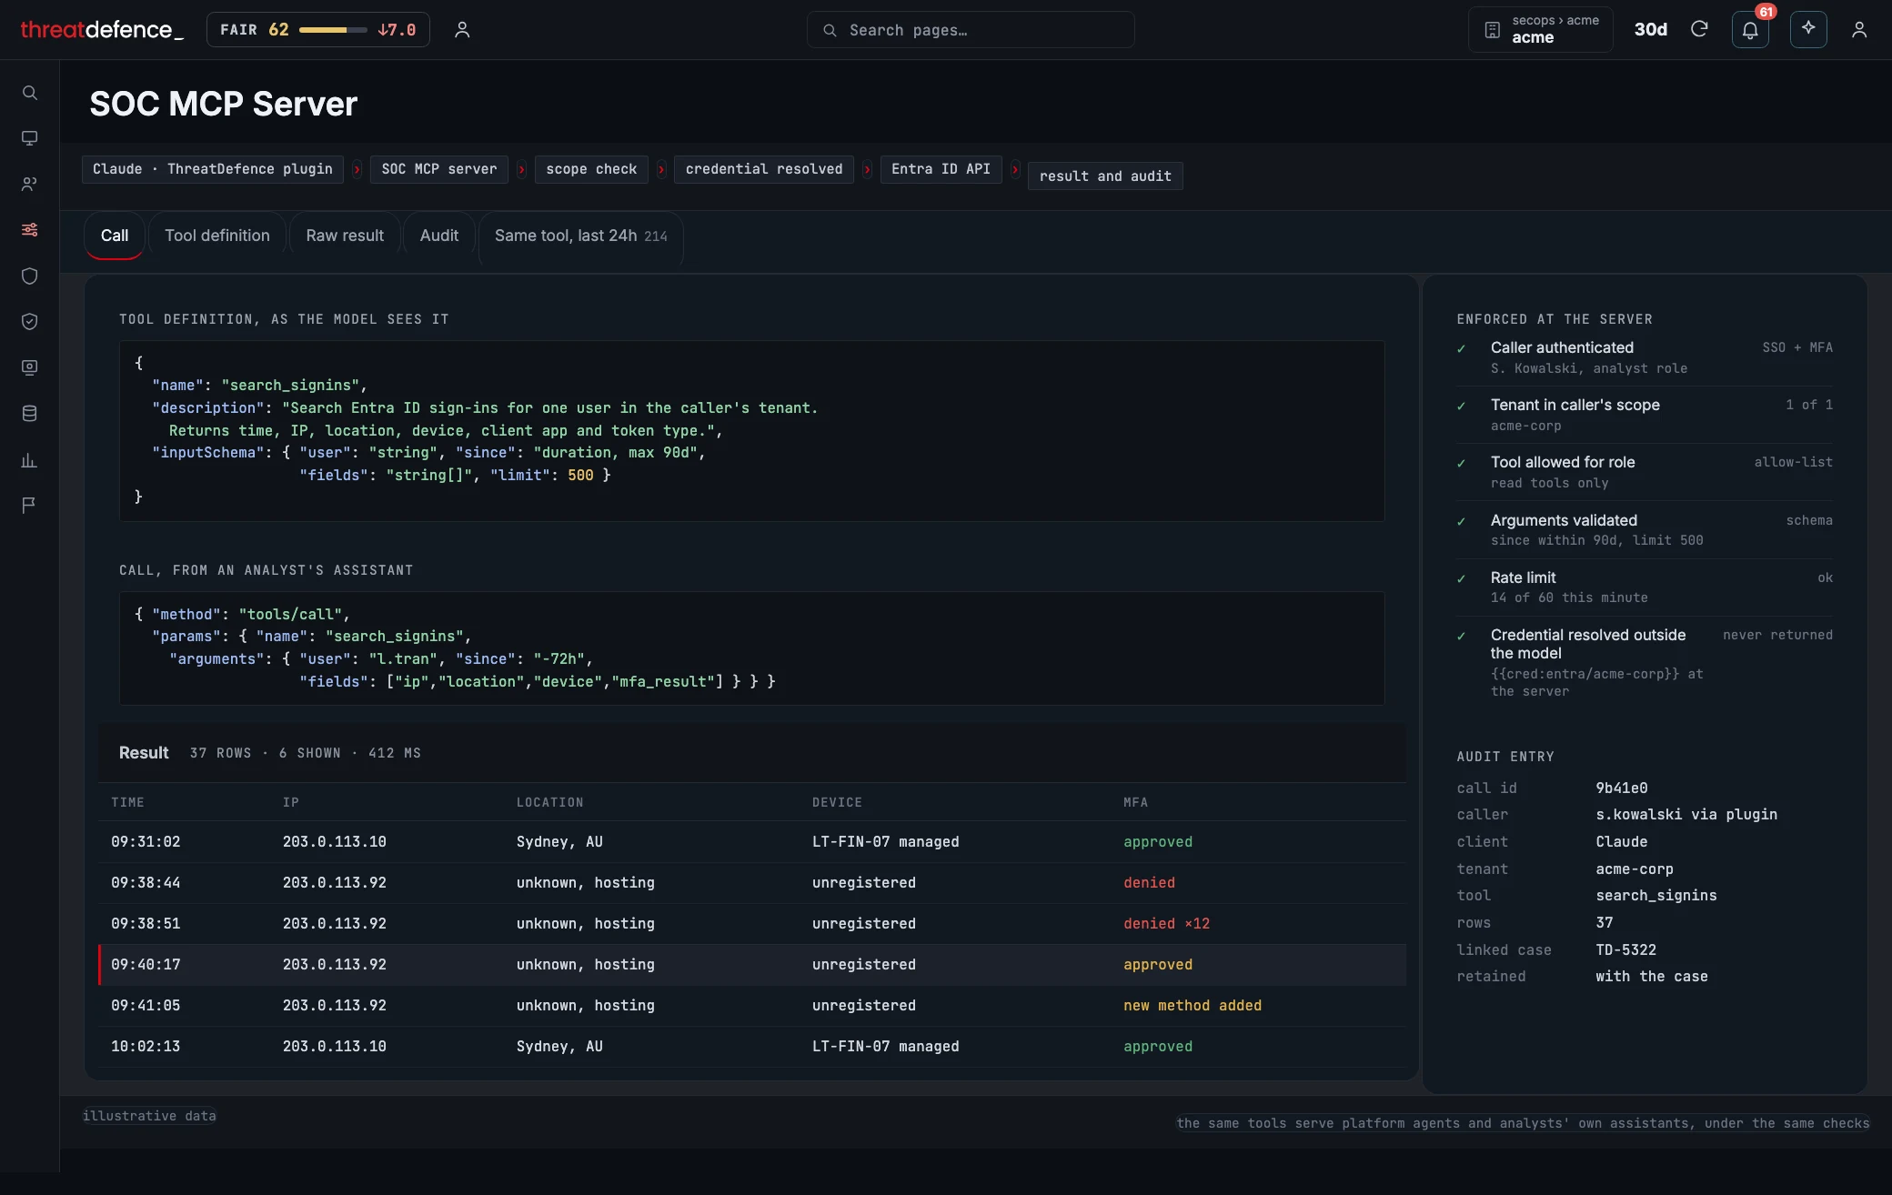Image resolution: width=1892 pixels, height=1195 pixels.
Task: Open the user profile icon at top right
Action: point(1859,30)
